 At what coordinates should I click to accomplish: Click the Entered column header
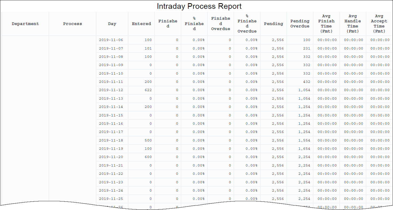[141, 24]
